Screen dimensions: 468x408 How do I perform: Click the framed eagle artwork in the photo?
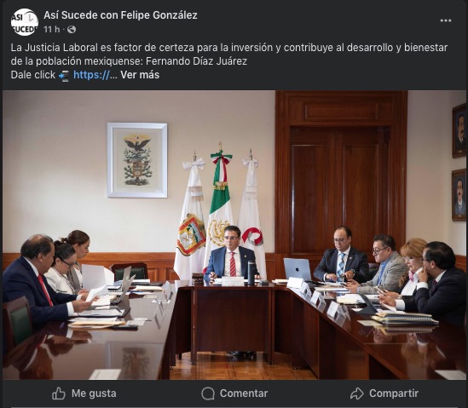point(137,160)
